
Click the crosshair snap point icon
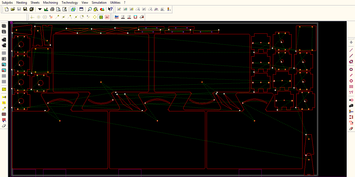(x=32, y=17)
